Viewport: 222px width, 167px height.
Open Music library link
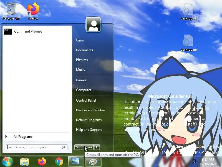tap(80, 69)
